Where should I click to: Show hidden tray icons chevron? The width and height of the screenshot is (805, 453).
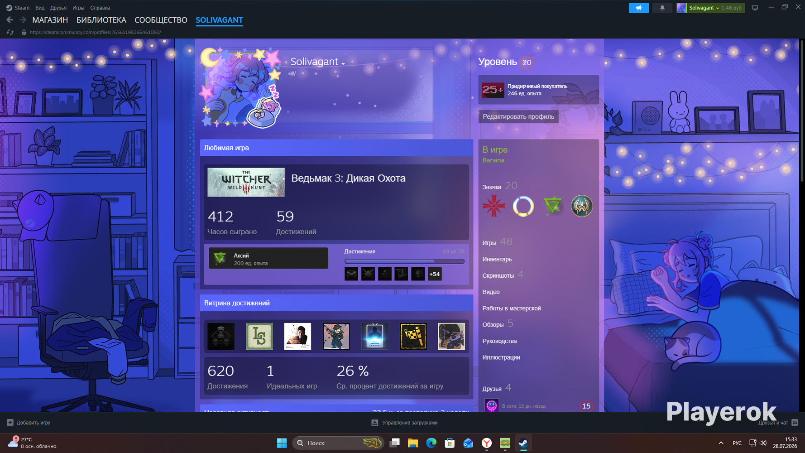721,443
